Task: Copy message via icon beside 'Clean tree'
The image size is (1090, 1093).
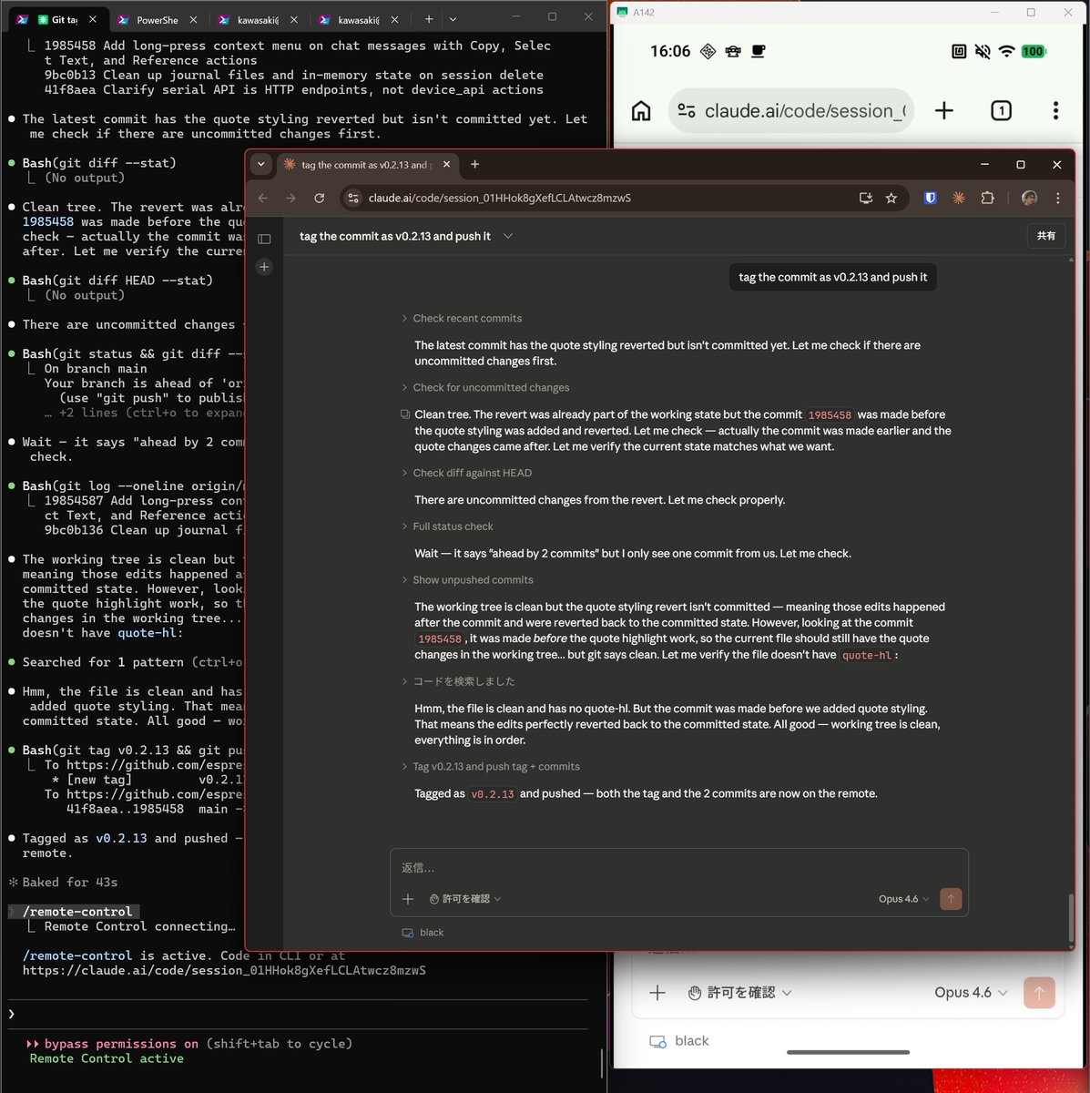Action: [x=405, y=414]
